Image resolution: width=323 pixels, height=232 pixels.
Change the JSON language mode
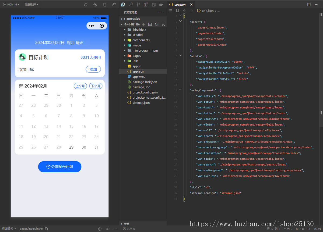[317, 229]
